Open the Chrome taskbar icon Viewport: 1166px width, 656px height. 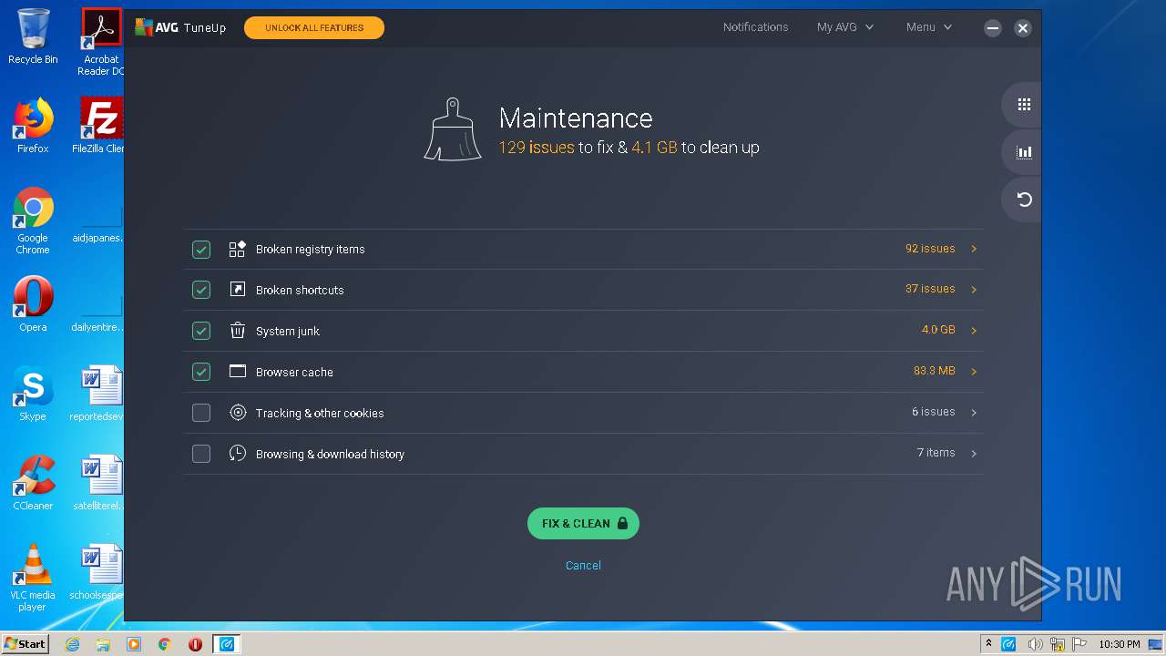pyautogui.click(x=165, y=644)
